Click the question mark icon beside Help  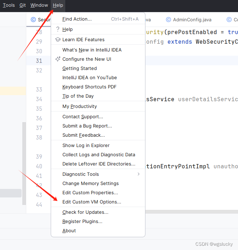(x=58, y=29)
